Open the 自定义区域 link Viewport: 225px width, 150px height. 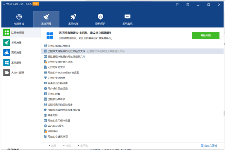point(209,145)
